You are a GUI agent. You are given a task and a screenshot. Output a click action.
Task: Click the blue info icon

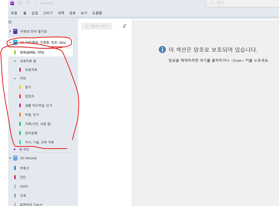point(162,50)
